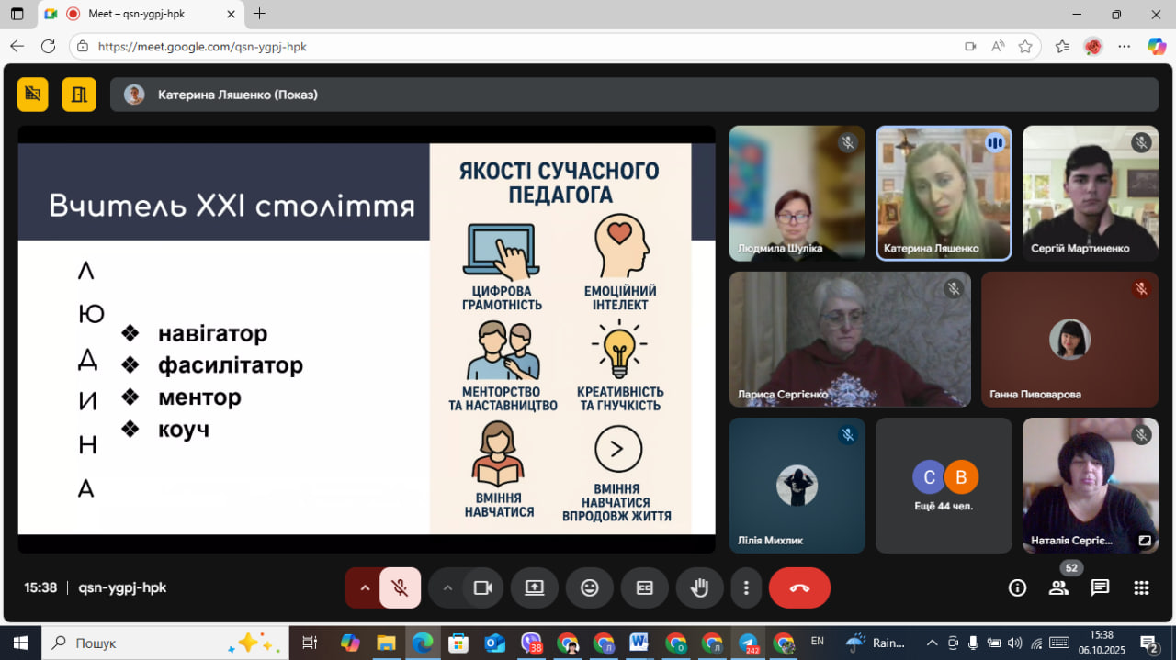Image resolution: width=1176 pixels, height=660 pixels.
Task: Open Telegram from the Windows taskbar
Action: coord(748,643)
